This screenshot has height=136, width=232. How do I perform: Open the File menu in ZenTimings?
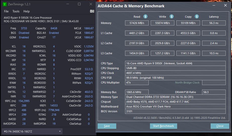[x=6, y=11]
